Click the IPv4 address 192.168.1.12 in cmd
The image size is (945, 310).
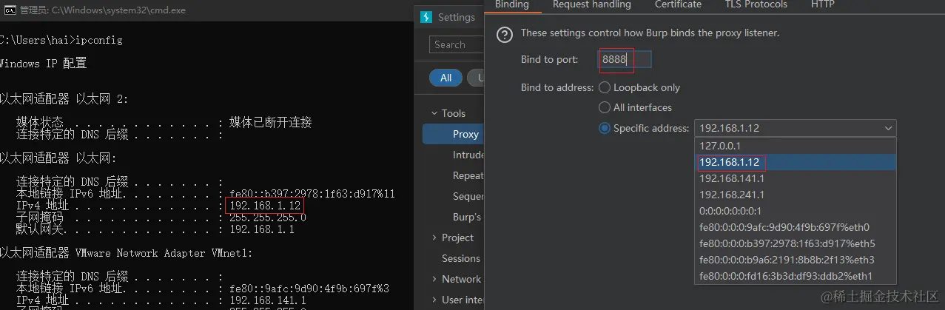pyautogui.click(x=265, y=206)
